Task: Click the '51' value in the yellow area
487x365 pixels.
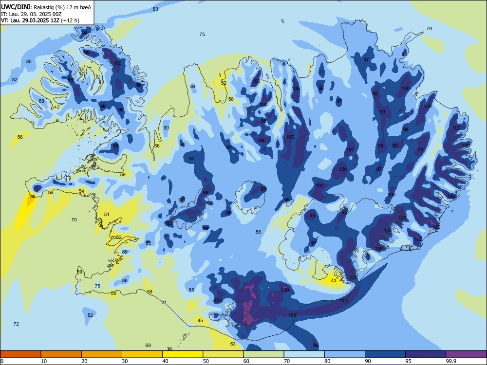Action: point(107,214)
